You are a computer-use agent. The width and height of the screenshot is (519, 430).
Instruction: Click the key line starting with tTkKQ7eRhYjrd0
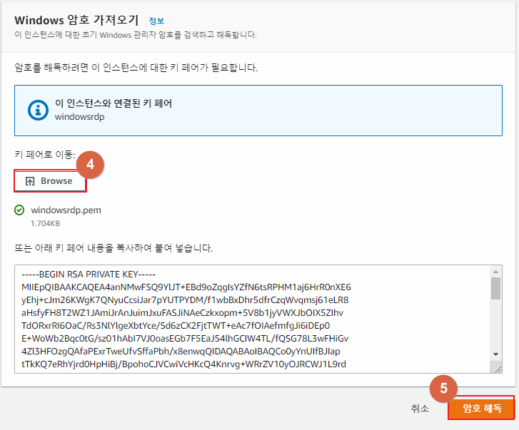click(x=183, y=364)
